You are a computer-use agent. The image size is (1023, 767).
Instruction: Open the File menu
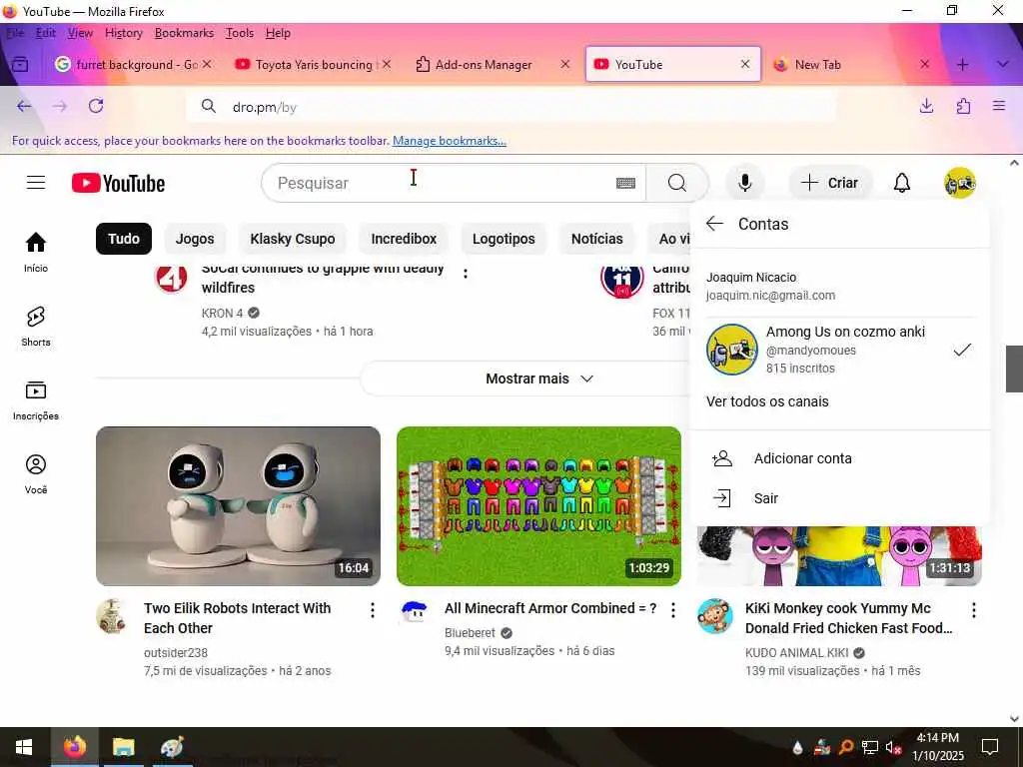click(15, 33)
